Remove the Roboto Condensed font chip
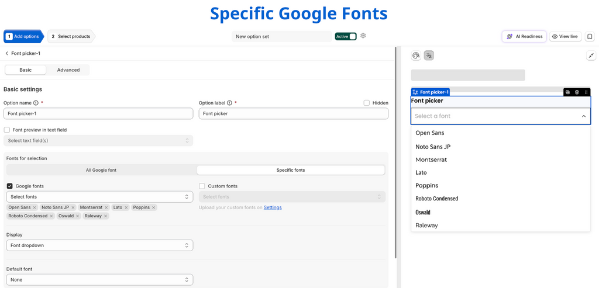The width and height of the screenshot is (599, 288). click(51, 216)
